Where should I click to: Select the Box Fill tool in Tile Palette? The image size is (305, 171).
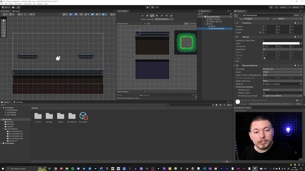[157, 16]
